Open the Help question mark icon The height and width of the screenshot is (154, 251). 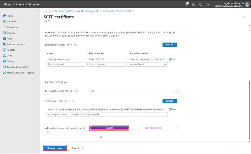click(201, 4)
